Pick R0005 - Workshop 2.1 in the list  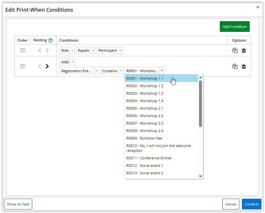(145, 108)
